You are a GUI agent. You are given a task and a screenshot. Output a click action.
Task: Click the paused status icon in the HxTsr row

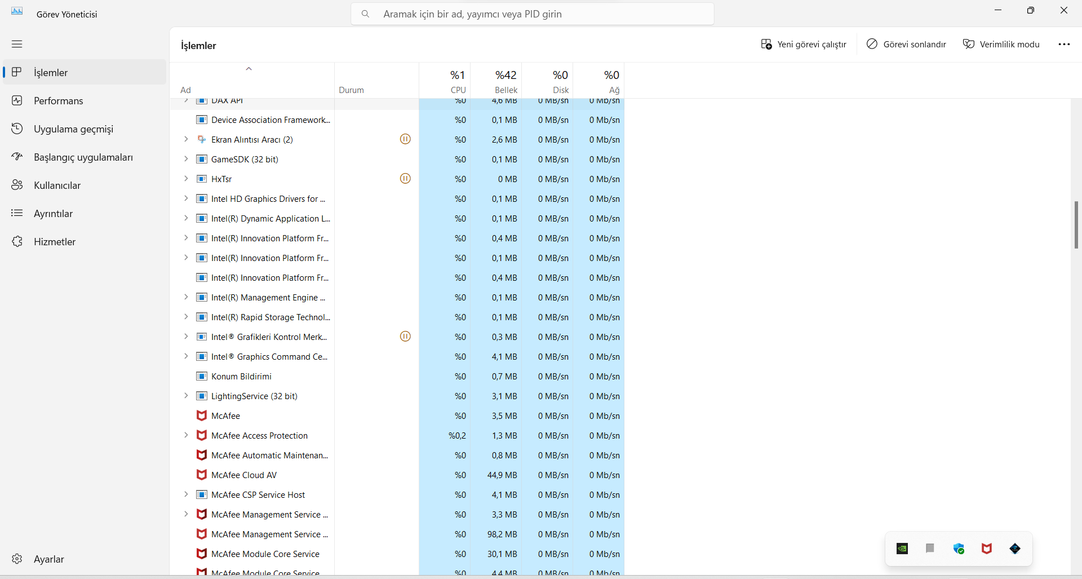point(405,179)
